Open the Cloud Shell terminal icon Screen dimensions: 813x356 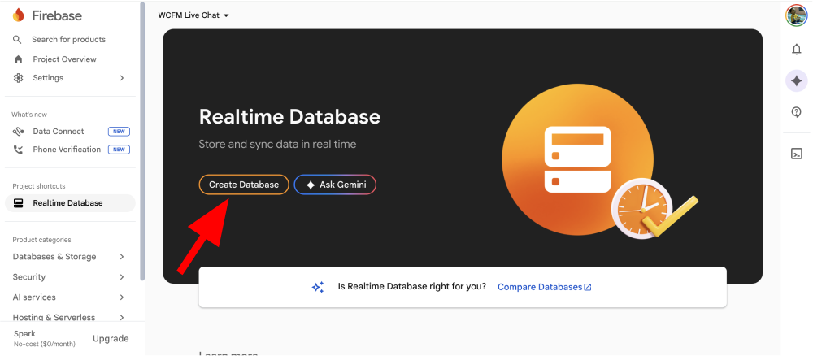(796, 154)
